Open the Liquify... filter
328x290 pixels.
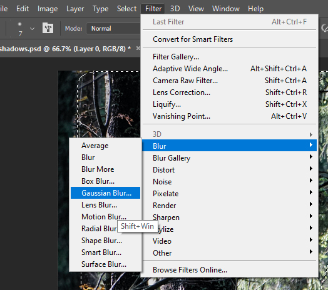pos(230,104)
